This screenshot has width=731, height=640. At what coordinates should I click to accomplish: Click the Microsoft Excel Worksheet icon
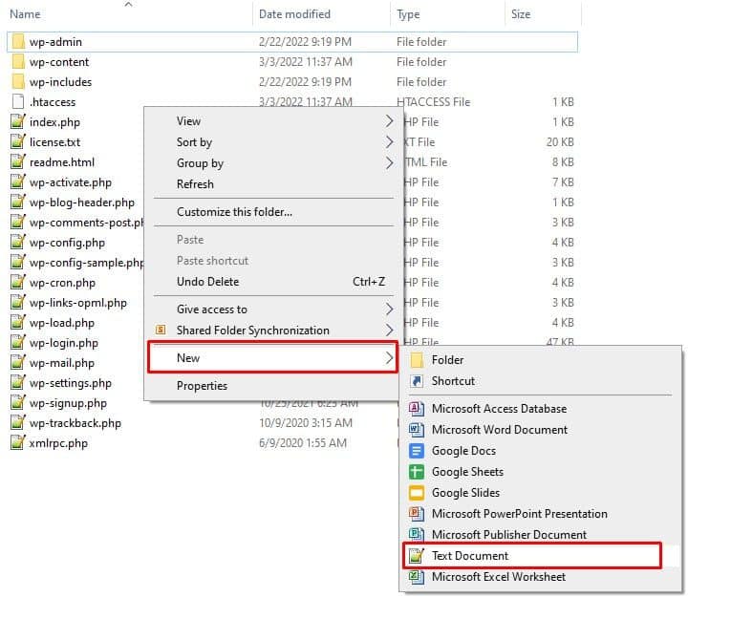click(416, 577)
